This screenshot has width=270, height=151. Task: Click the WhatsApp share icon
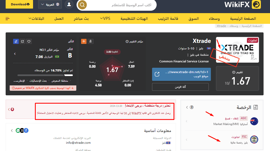click(x=18, y=131)
